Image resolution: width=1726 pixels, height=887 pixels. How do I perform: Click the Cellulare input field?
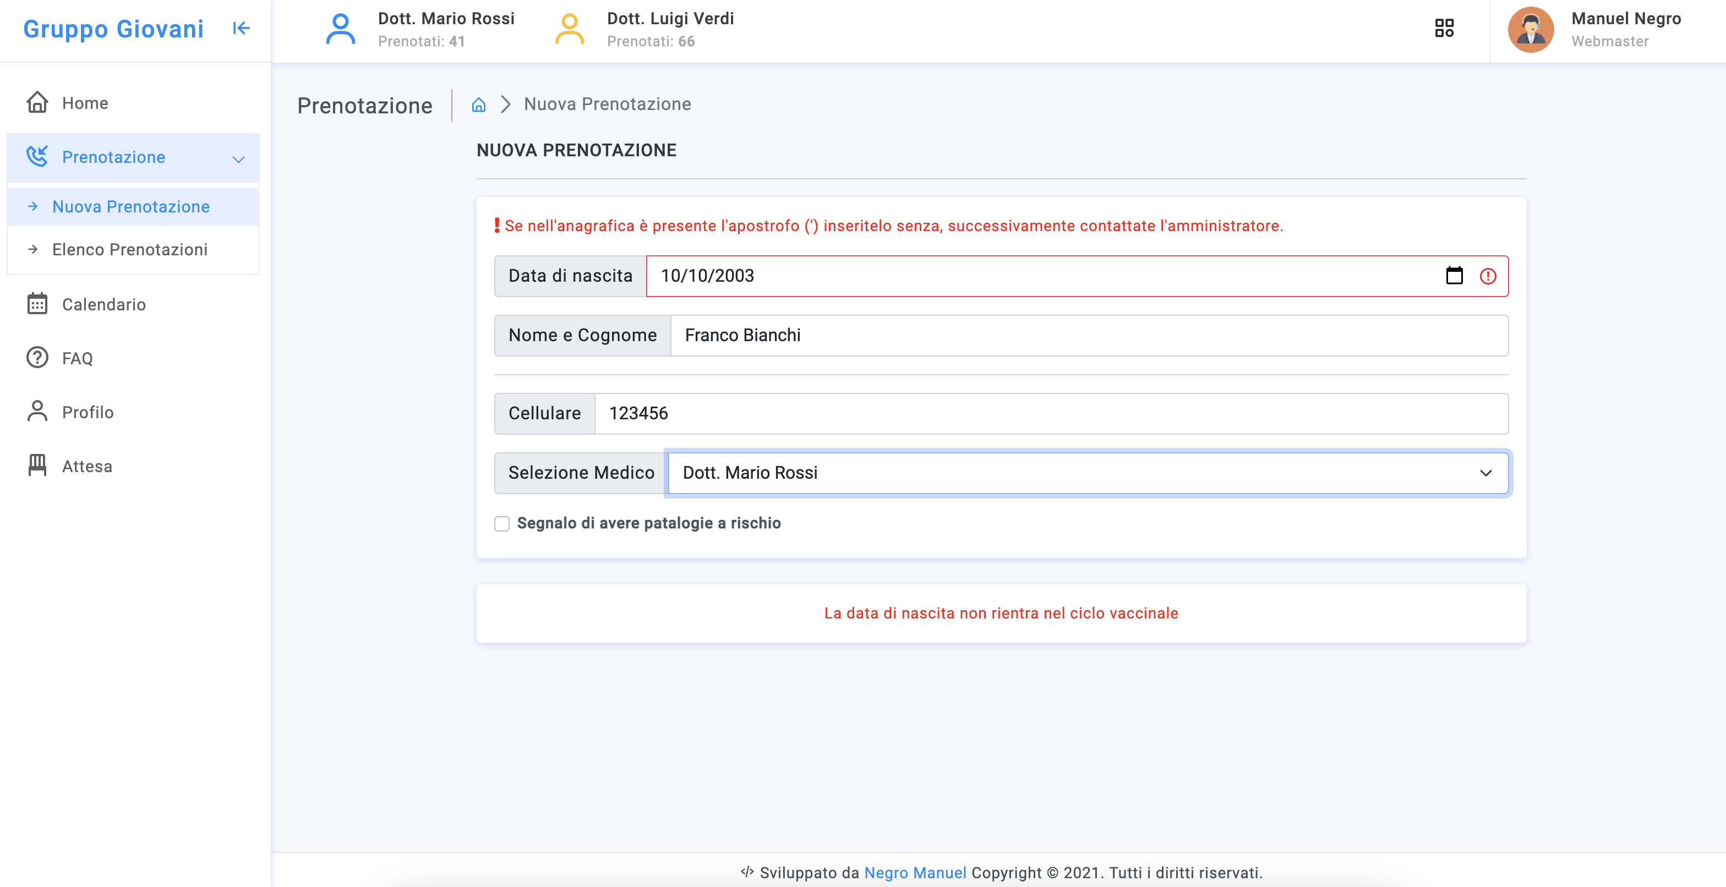pos(1051,413)
